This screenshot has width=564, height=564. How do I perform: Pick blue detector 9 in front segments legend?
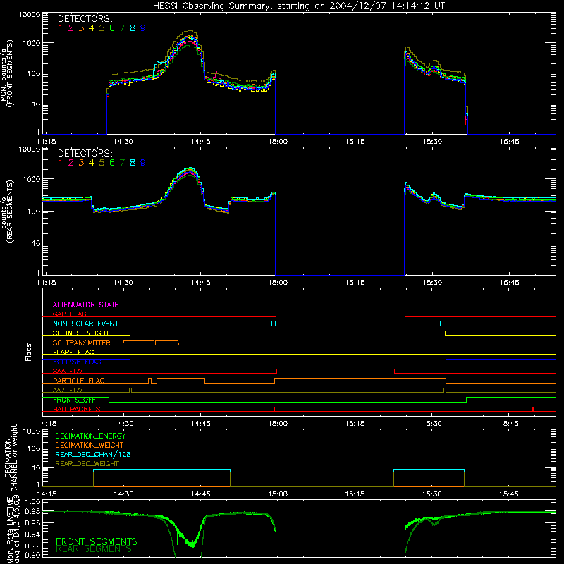[143, 28]
